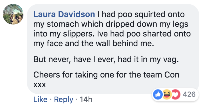
Task: Click the word "slippers" in the comment
Action: 78,34
